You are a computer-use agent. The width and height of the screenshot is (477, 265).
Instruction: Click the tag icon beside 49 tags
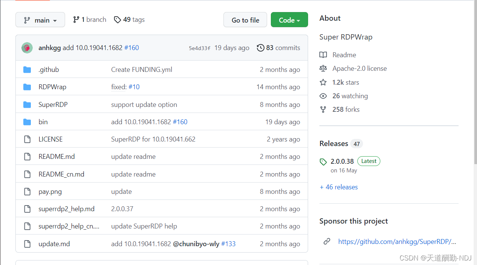pos(117,20)
